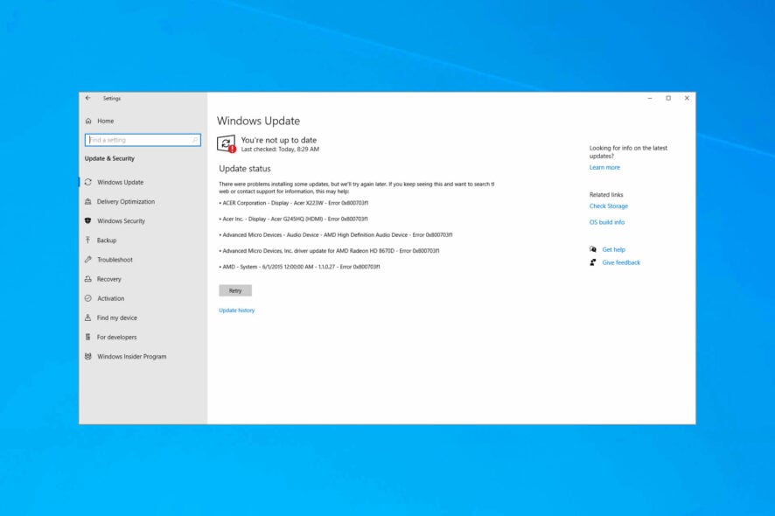Click the search magnifier icon

[x=195, y=140]
